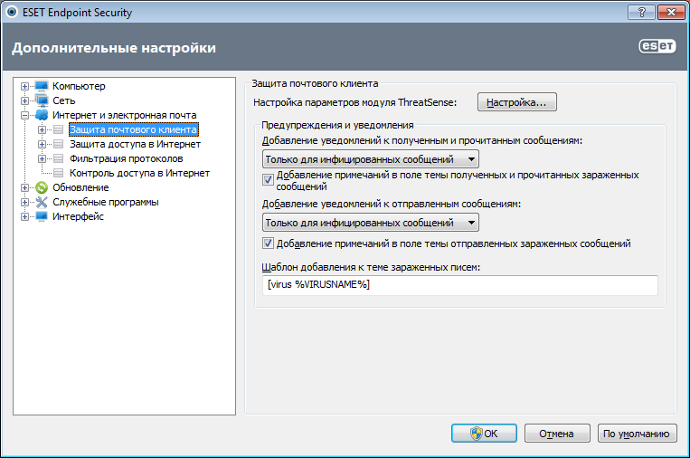Select Интерфейс in the settings tree

[x=78, y=216]
